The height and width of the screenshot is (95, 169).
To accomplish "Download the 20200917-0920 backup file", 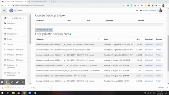I will [149, 55].
